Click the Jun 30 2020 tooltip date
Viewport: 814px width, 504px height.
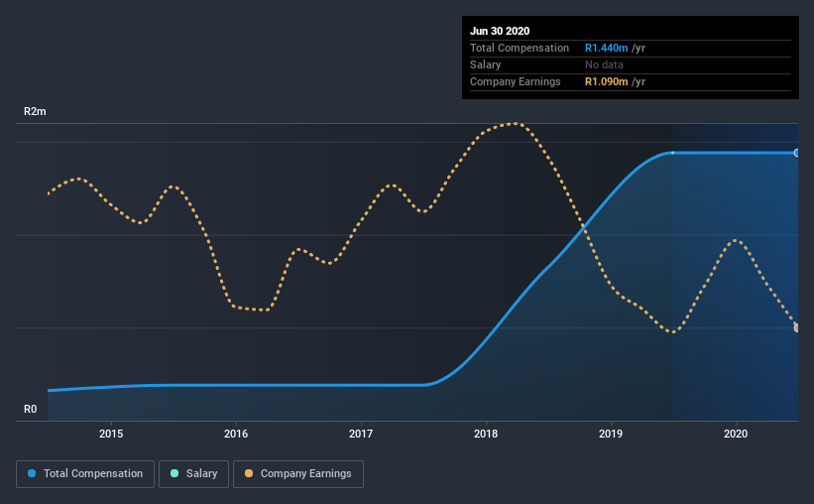pos(500,31)
